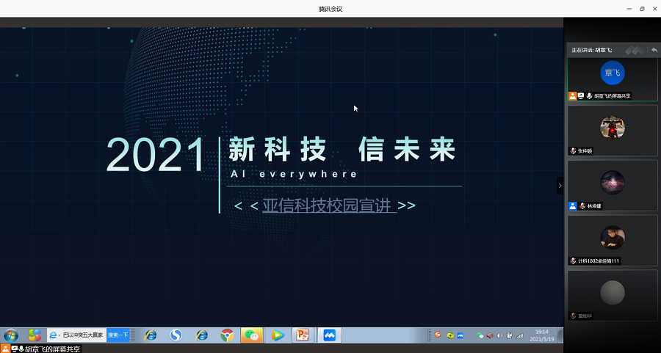Click the PowerPoint taskbar icon

(302, 335)
